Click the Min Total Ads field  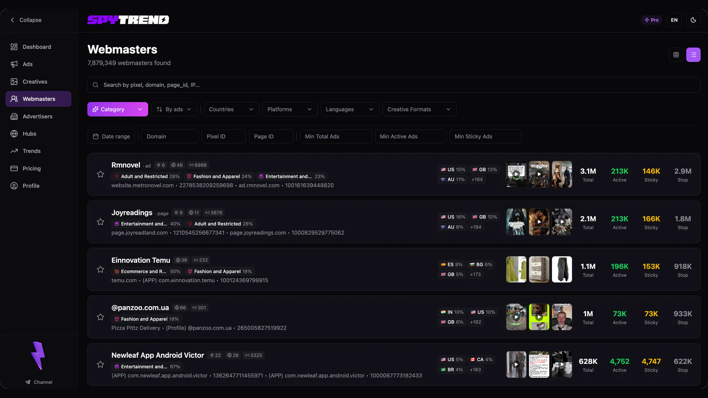336,136
